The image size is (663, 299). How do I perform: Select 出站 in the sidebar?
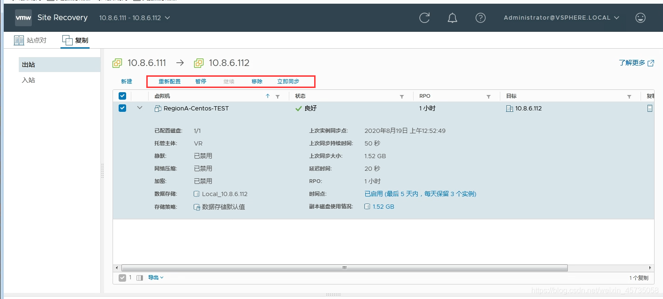point(60,65)
